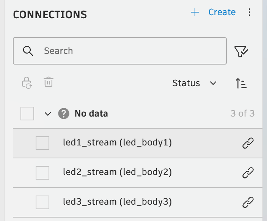267x221 pixels.
Task: Click the trash delete icon
Action: 49,82
